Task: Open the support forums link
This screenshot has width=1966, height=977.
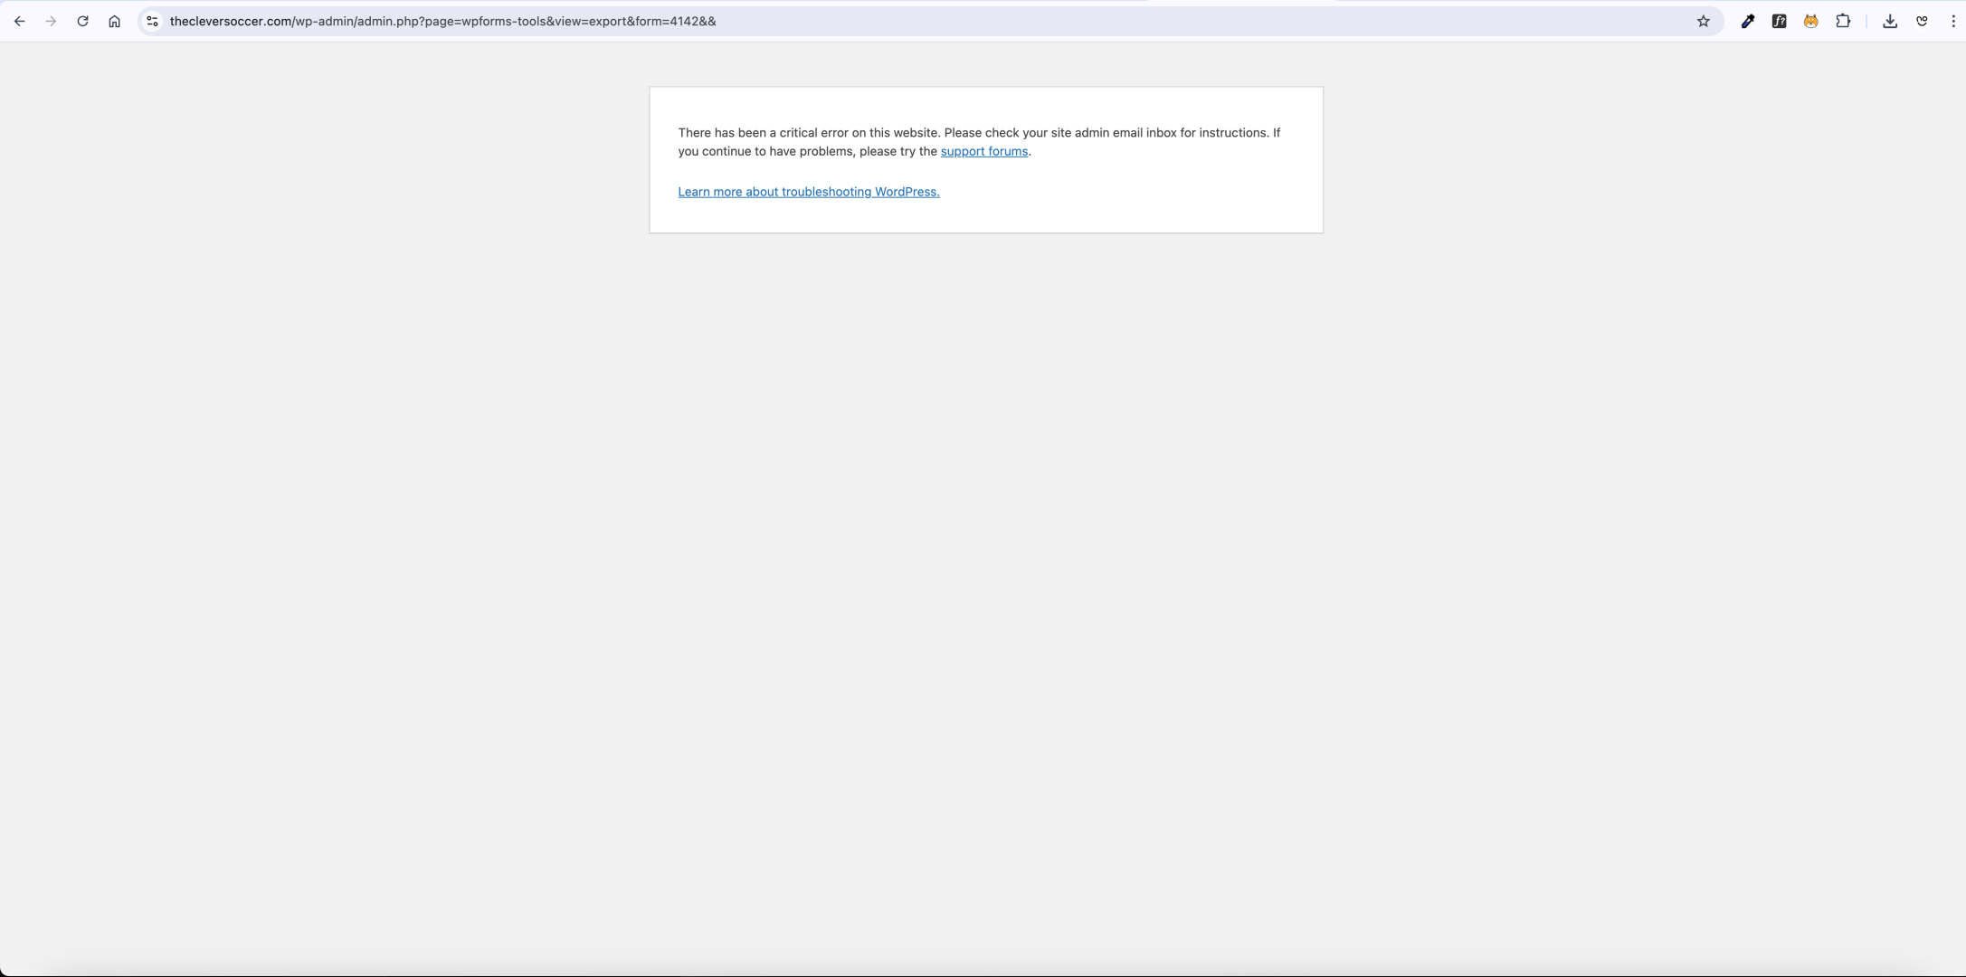Action: coord(984,152)
